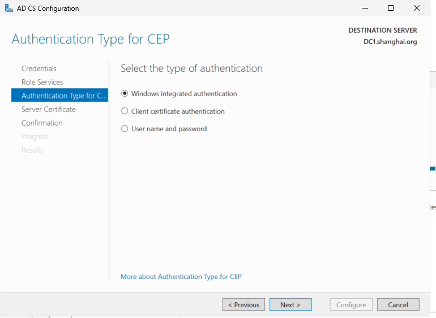Image resolution: width=436 pixels, height=318 pixels.
Task: Click the Progress step in sidebar
Action: (35, 136)
